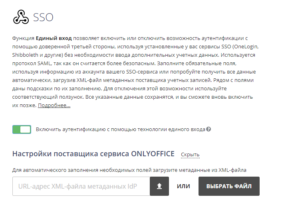The height and width of the screenshot is (201, 282).
Task: Click the Включить аутентификацию toggle label
Action: [x=121, y=129]
